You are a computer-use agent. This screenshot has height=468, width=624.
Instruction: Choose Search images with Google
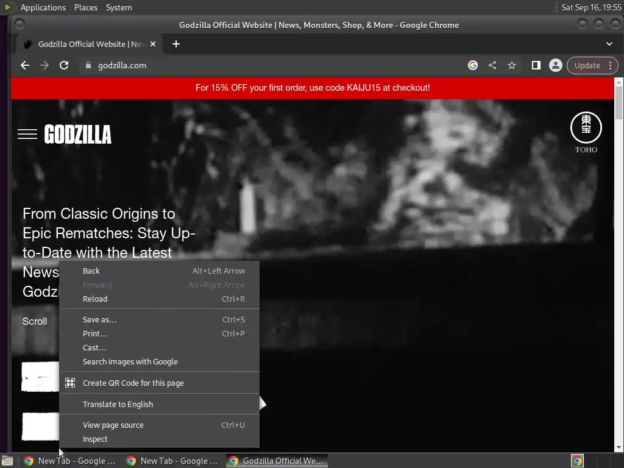pos(159,362)
